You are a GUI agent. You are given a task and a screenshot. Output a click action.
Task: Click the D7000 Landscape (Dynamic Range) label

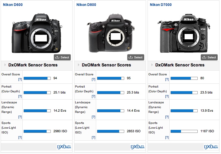(156, 107)
